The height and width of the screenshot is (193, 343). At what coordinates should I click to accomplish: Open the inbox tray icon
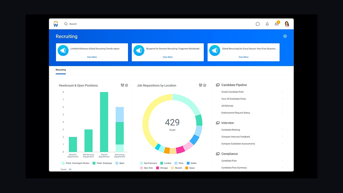[x=277, y=24]
